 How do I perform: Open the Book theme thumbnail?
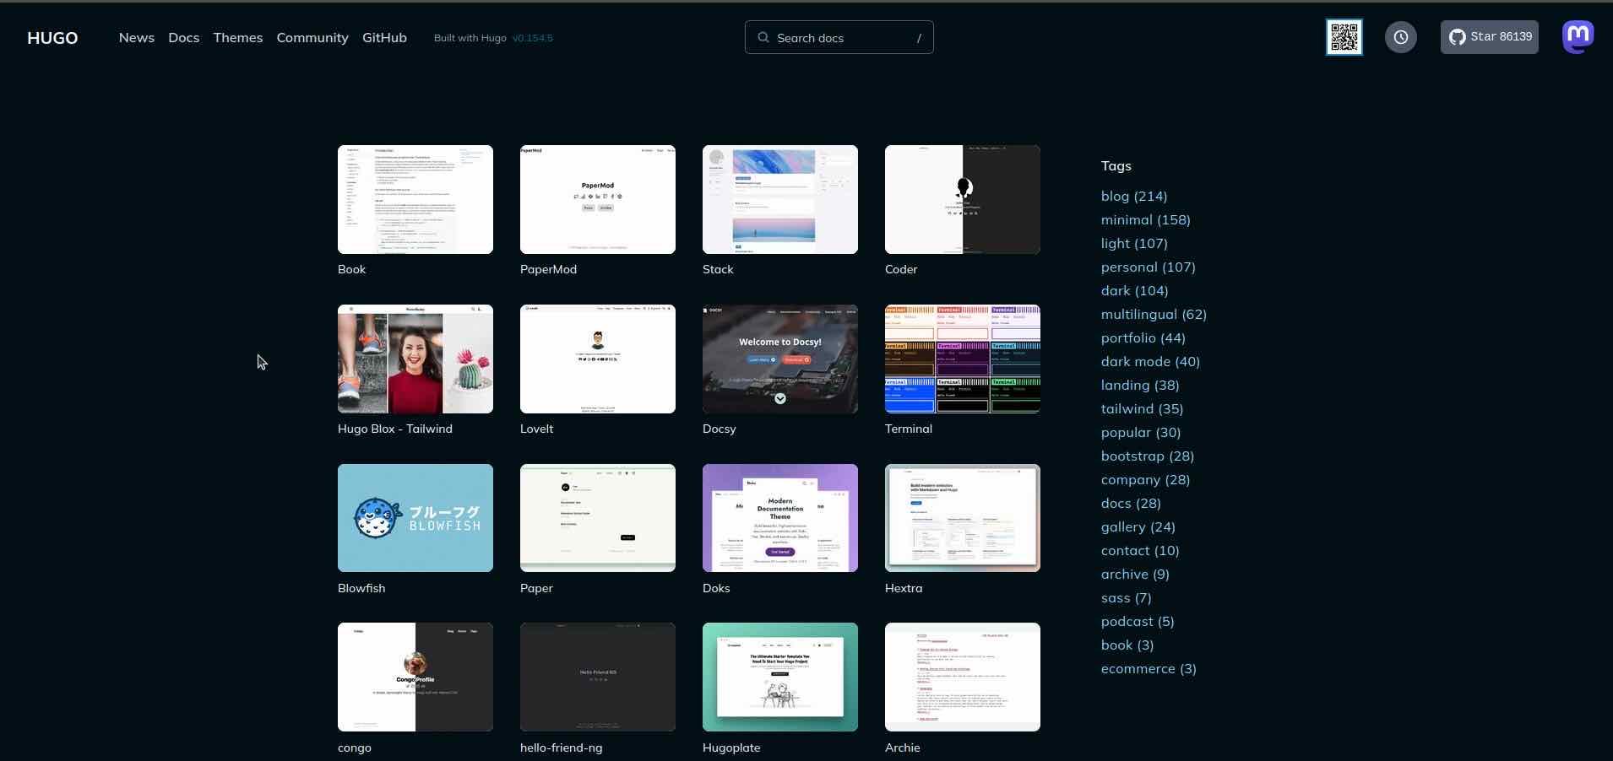pos(415,199)
